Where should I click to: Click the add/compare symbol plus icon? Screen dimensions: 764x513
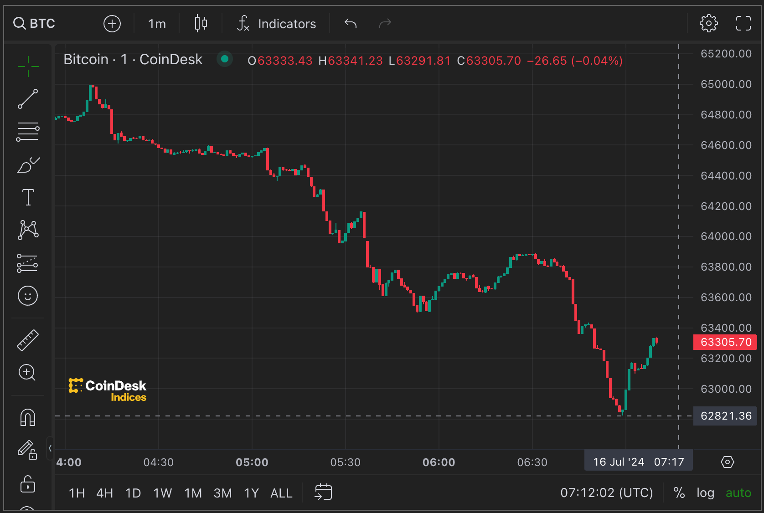[112, 23]
